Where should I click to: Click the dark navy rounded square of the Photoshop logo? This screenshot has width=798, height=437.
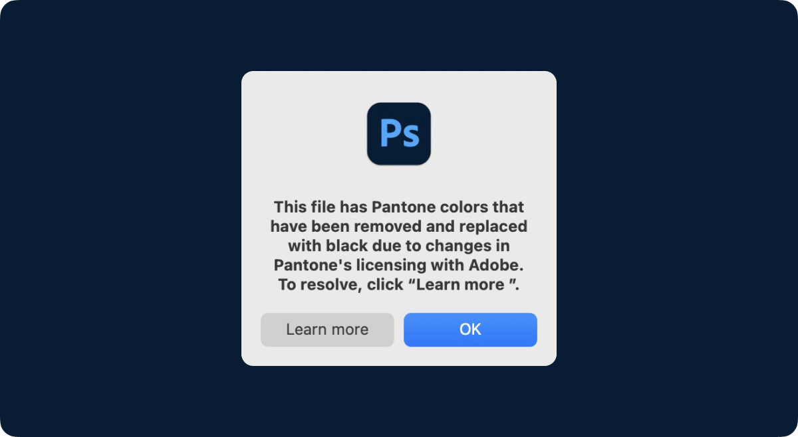pos(399,133)
